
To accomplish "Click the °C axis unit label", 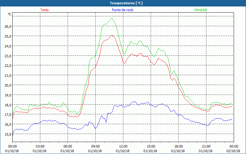I will [x=10, y=14].
